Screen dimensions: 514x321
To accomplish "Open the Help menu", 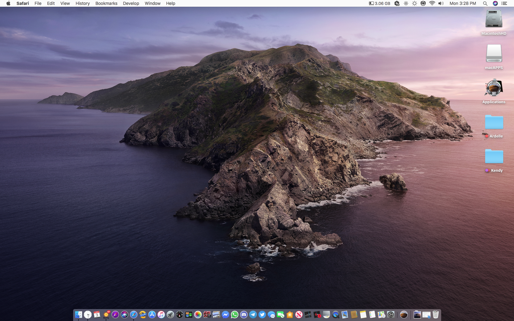I will 170,3.
